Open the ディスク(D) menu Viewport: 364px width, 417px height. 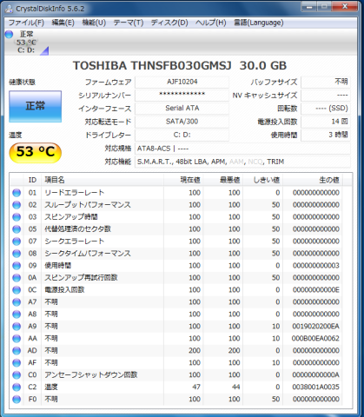[169, 23]
